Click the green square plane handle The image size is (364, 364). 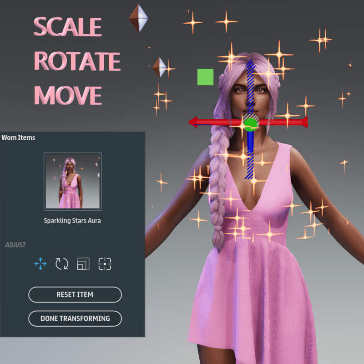tap(205, 77)
